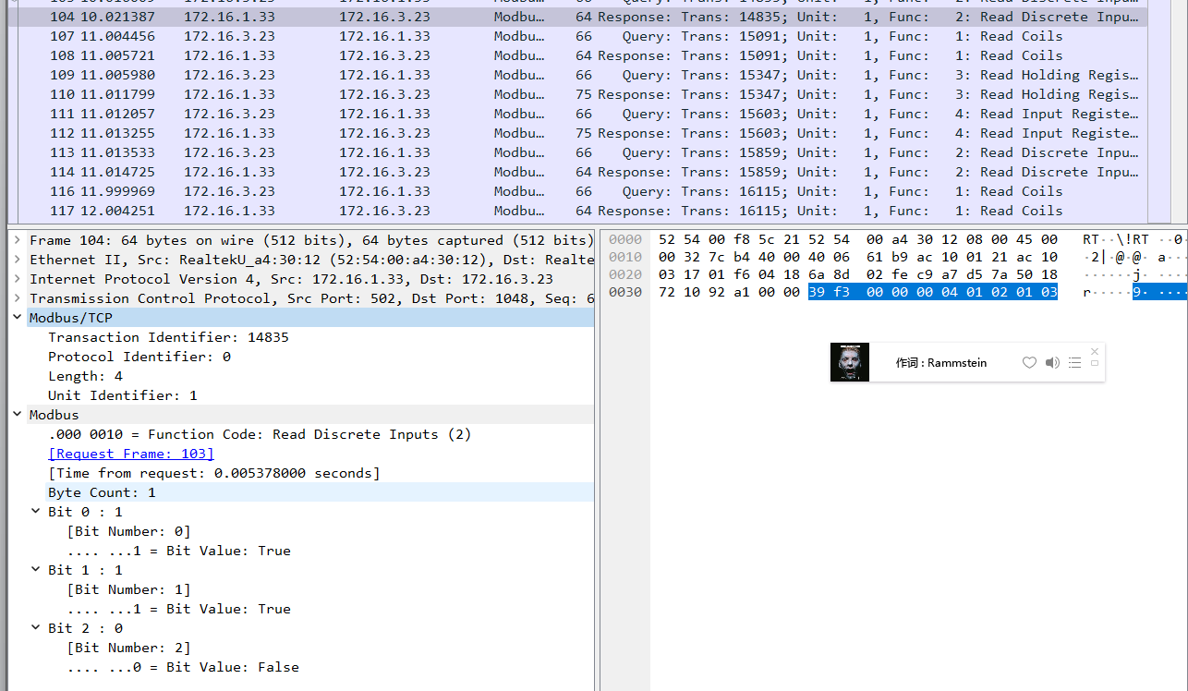Collapse the Bit 2 : 0 node

tap(36, 628)
